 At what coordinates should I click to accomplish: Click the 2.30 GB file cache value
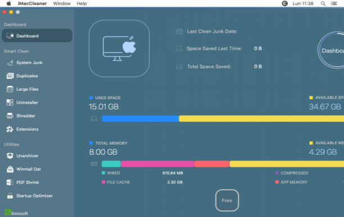pyautogui.click(x=175, y=182)
